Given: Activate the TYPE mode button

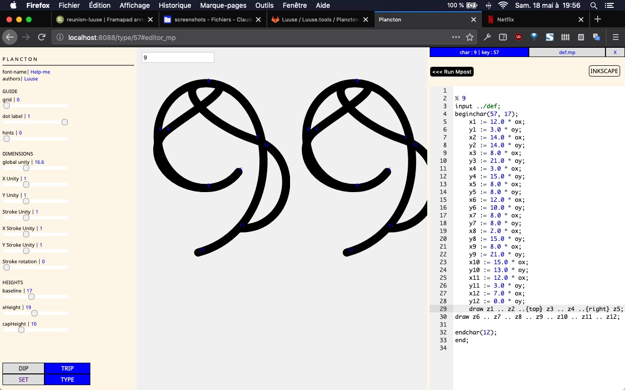Looking at the screenshot, I should point(67,380).
